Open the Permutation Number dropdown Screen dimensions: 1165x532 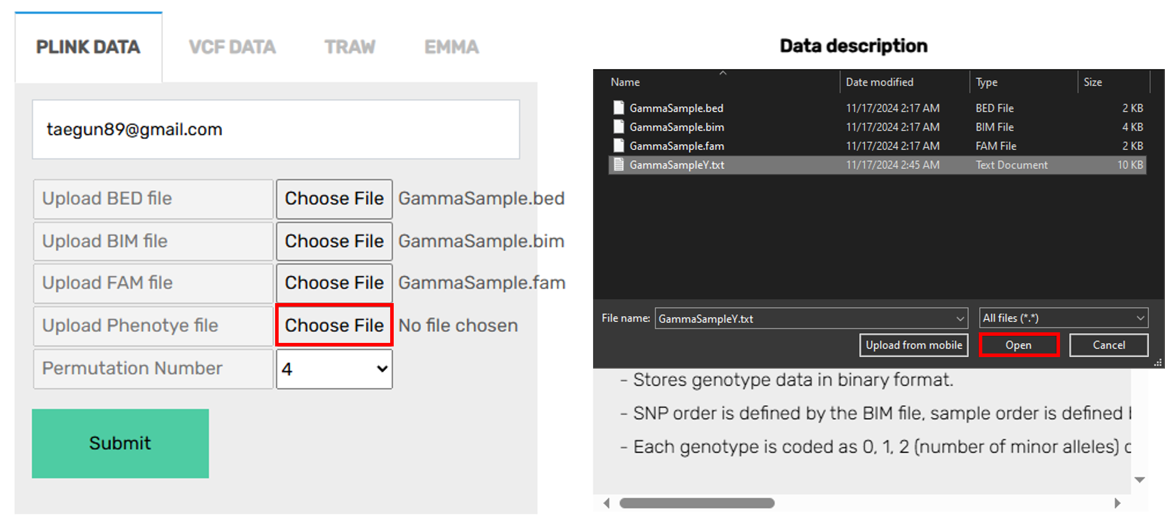334,369
